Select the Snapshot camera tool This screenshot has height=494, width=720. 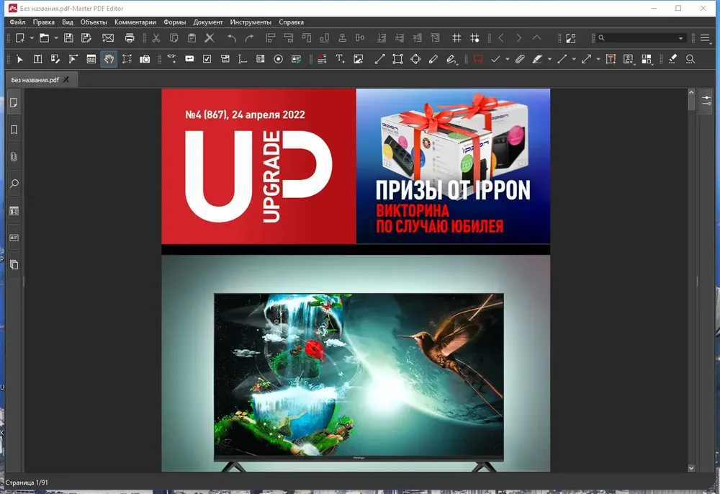[145, 59]
